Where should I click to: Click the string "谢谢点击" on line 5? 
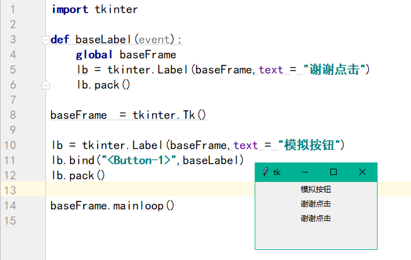[x=334, y=70]
